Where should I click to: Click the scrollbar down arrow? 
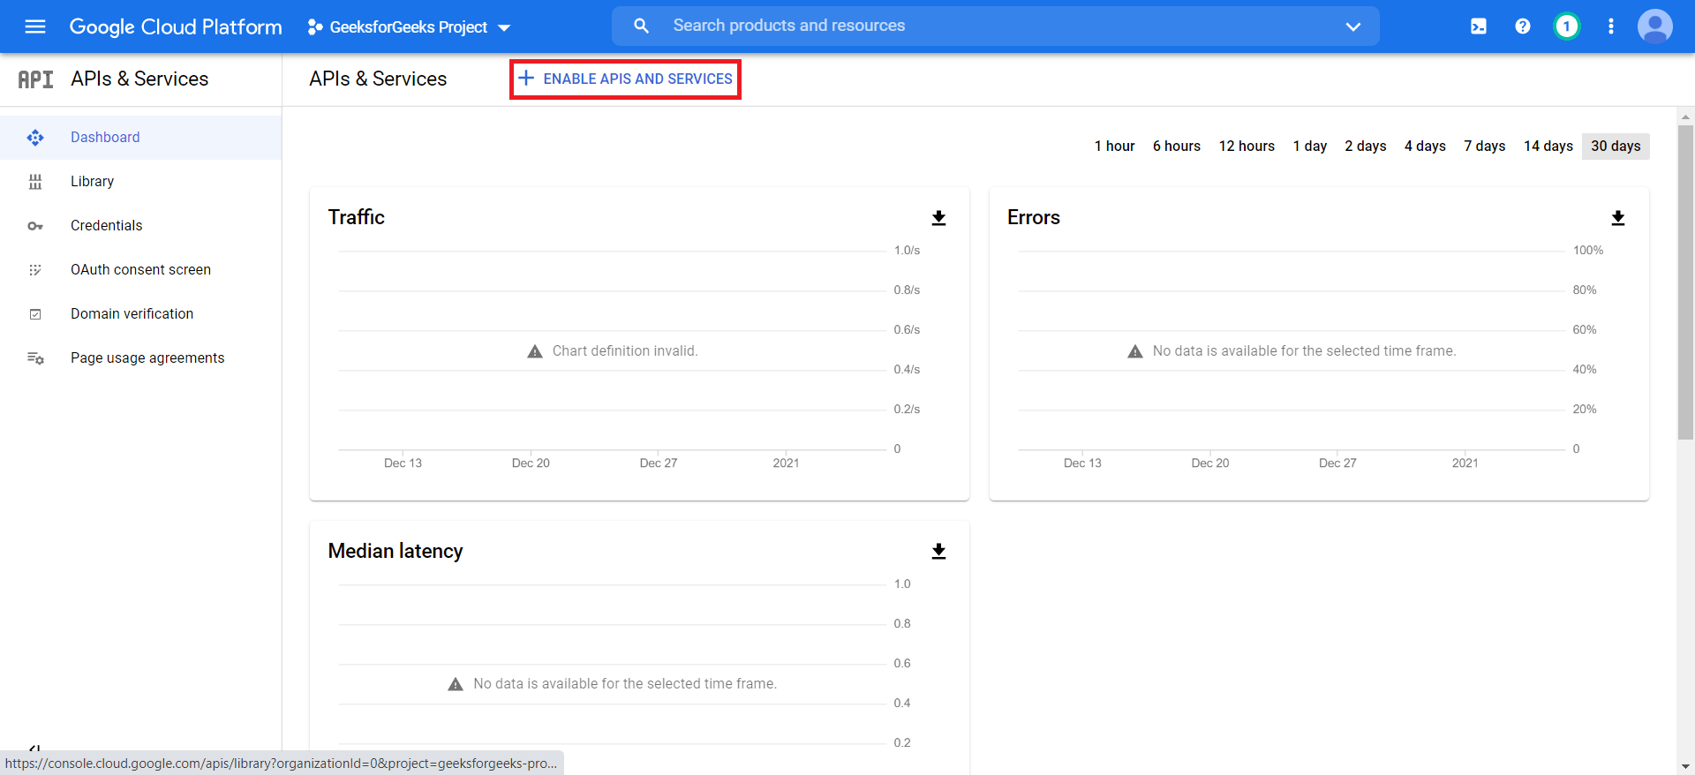(1685, 766)
